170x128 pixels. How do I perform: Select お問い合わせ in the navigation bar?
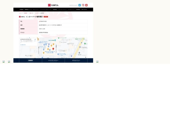(84, 10)
